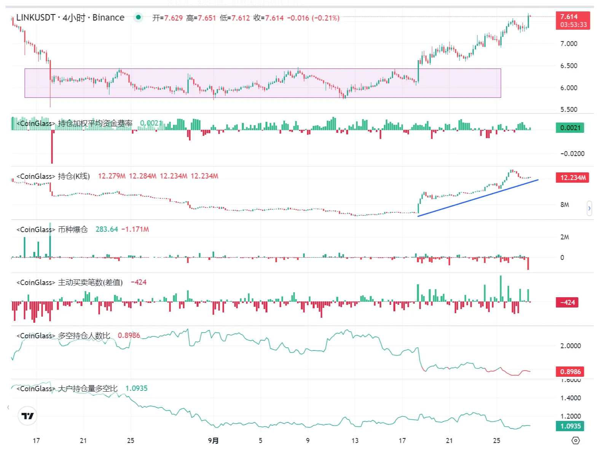Image resolution: width=598 pixels, height=454 pixels.
Task: Click the 12.234M open interest value tag
Action: (x=572, y=178)
